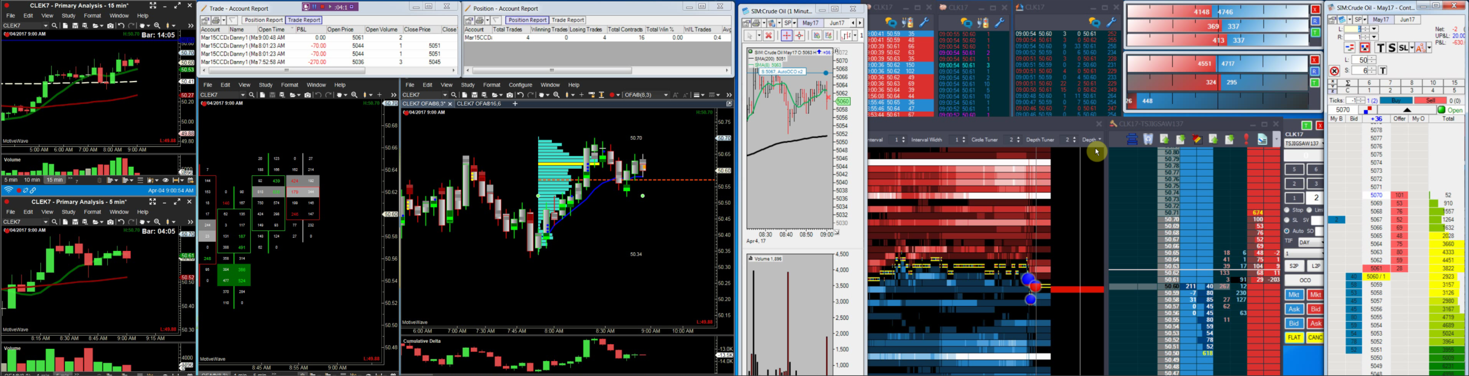Click the undo arrow in the 15 min chart toolbar
1469x376 pixels.
(x=121, y=26)
